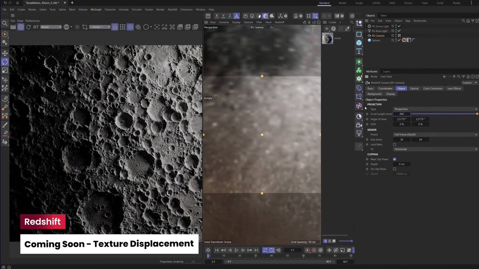The height and width of the screenshot is (269, 479).
Task: Switch to the Optical tab
Action: [414, 88]
